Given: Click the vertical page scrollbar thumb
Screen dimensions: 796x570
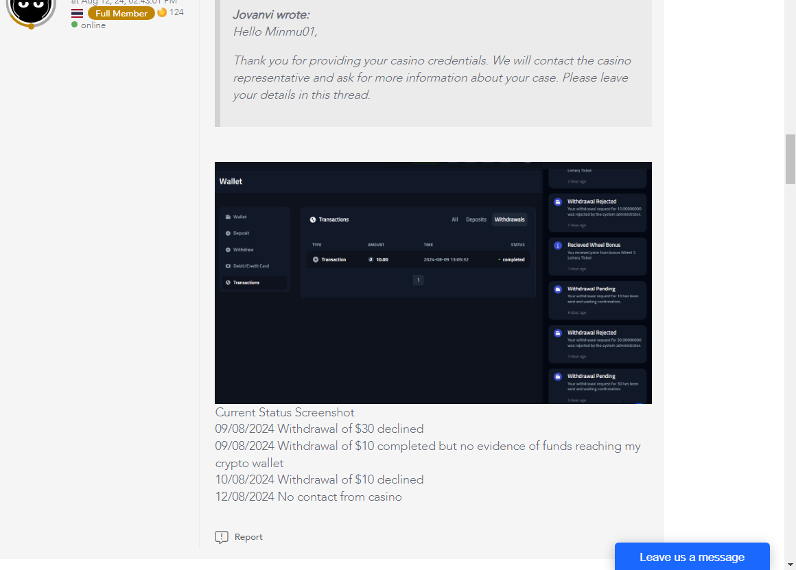Looking at the screenshot, I should (791, 158).
